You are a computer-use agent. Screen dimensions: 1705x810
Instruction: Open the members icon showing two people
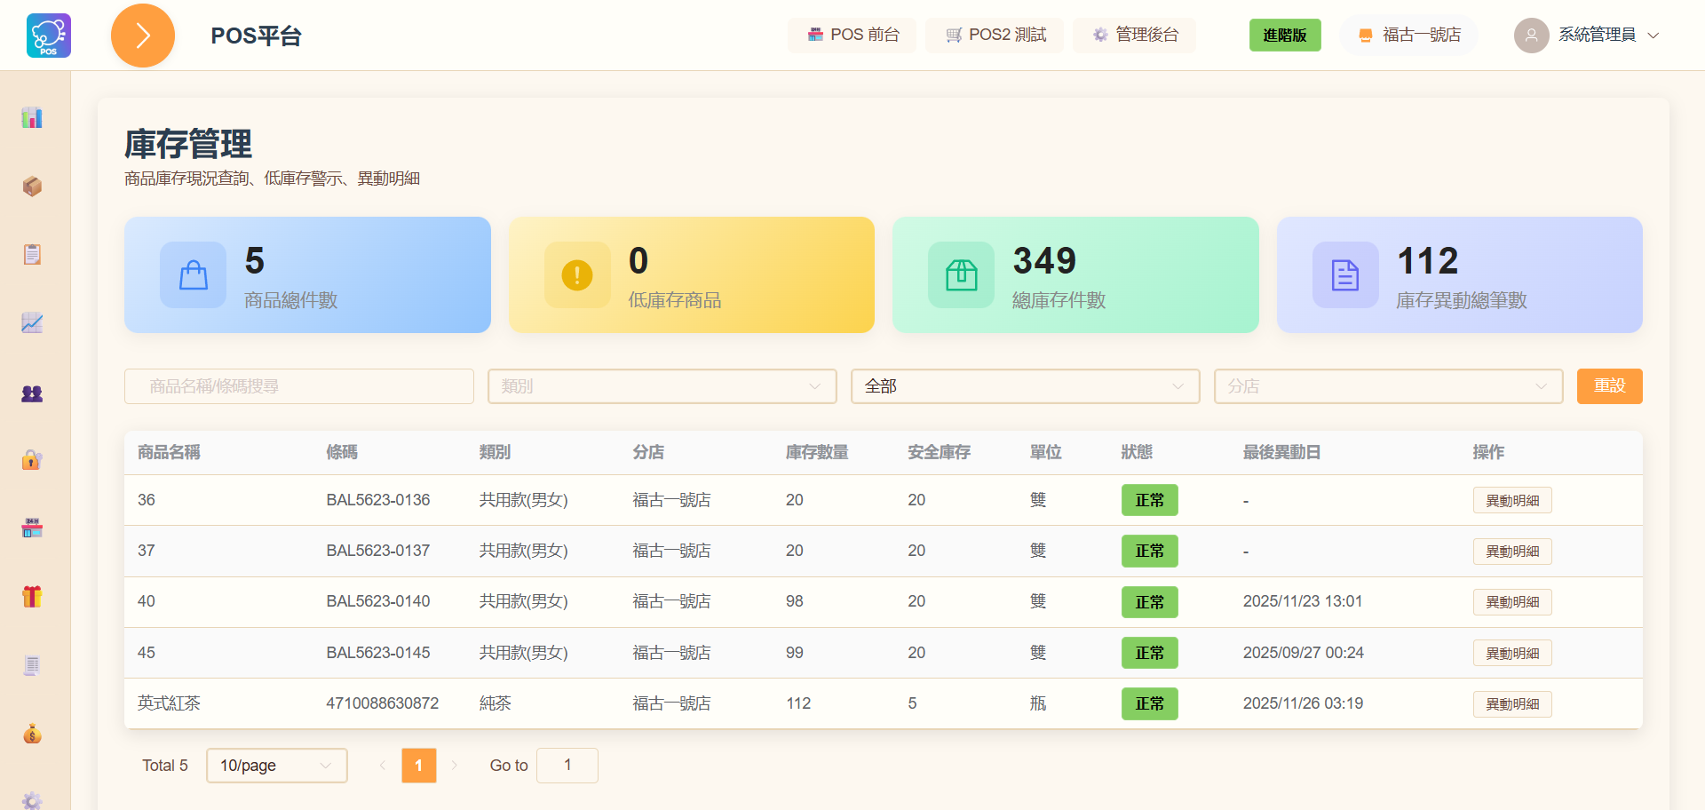32,393
